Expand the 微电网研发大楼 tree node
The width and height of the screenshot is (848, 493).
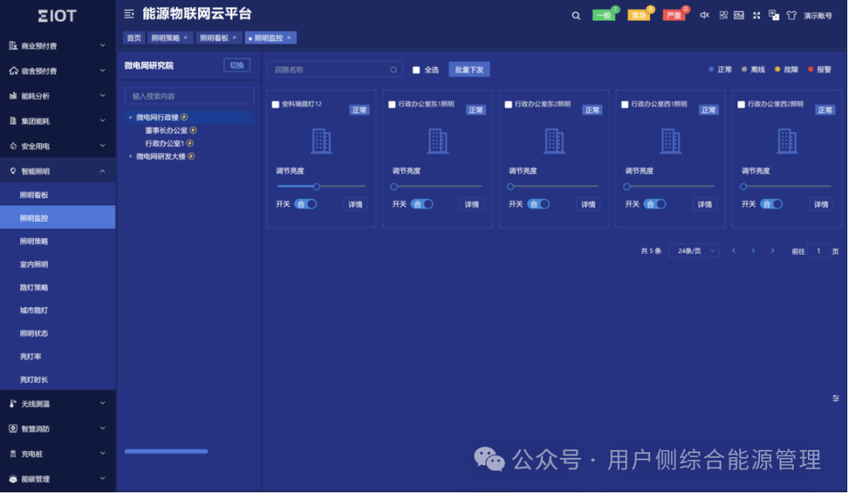(131, 157)
